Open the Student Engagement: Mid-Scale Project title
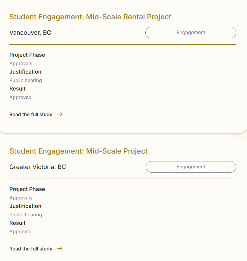 click(x=78, y=151)
